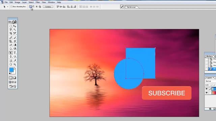Select Full Screen Mode button
This screenshot has width=216, height=121.
(15, 82)
